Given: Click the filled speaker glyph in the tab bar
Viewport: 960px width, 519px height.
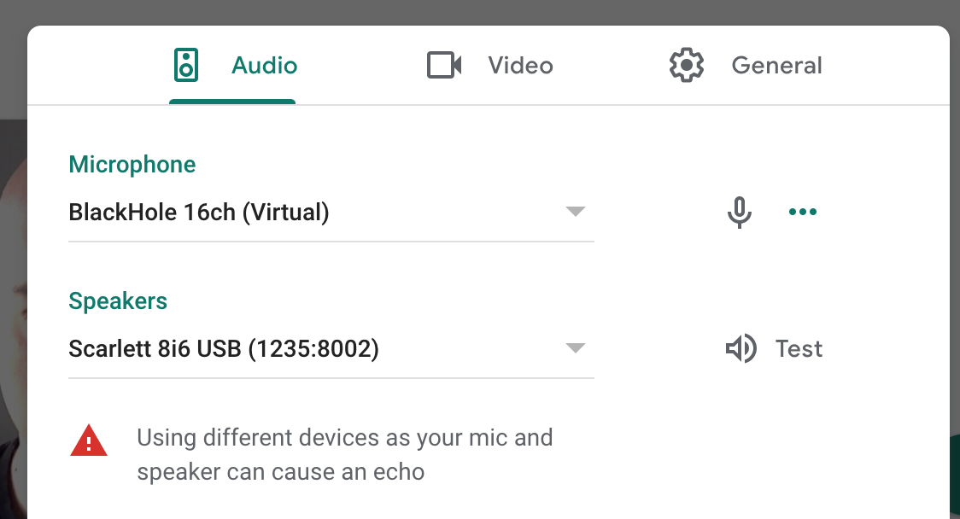Looking at the screenshot, I should click(x=186, y=65).
